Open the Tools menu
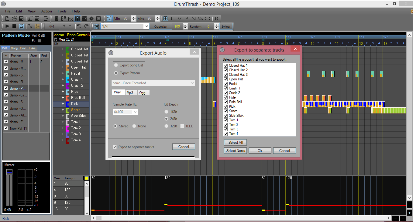Viewport: 413px width, 222px height. [x=62, y=11]
